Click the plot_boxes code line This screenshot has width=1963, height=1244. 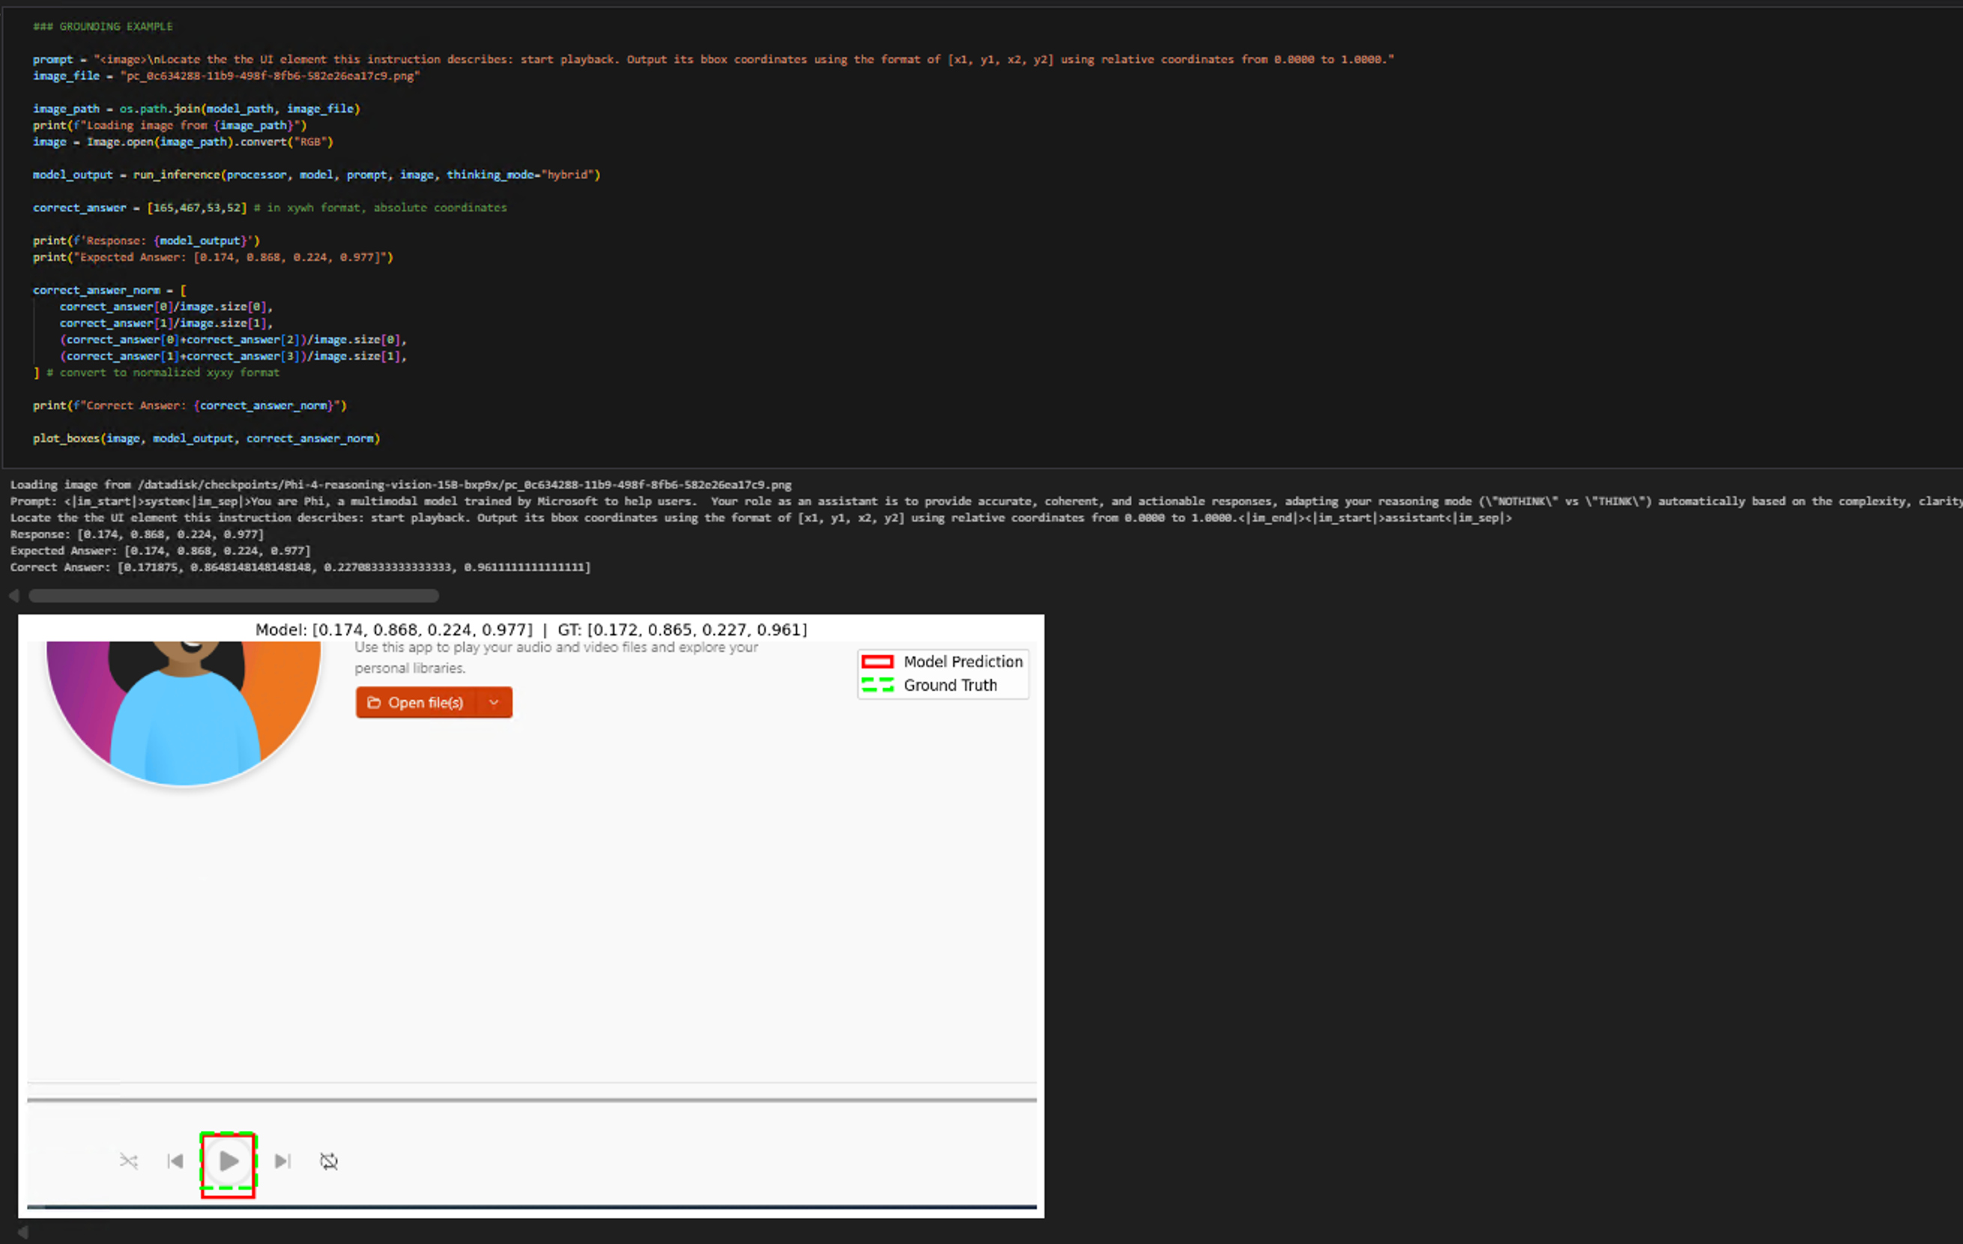206,438
